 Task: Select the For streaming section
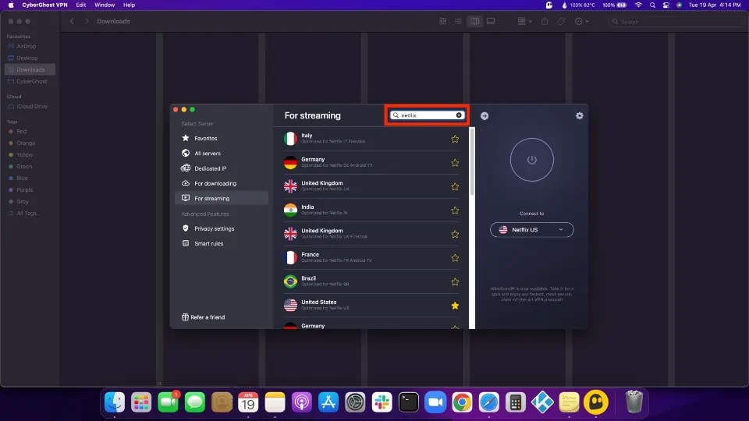[222, 198]
